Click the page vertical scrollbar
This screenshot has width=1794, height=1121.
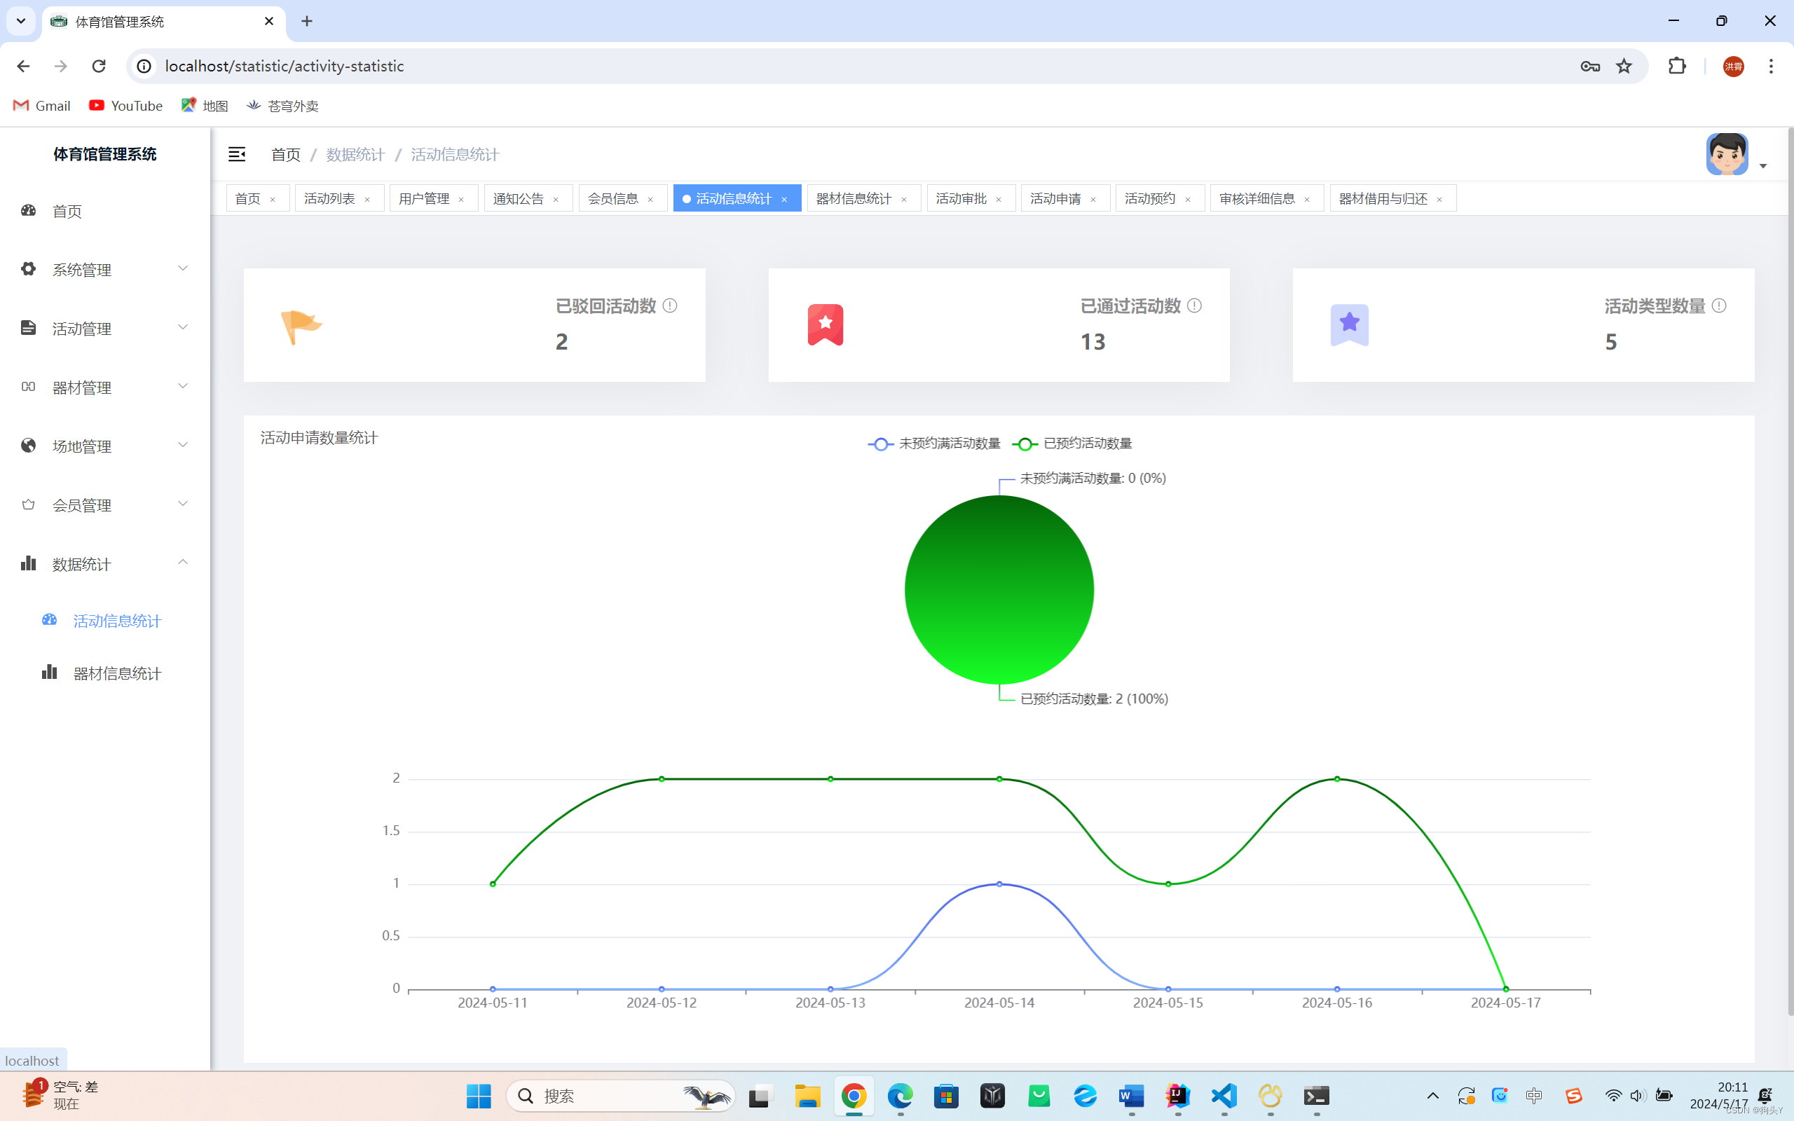1790,571
